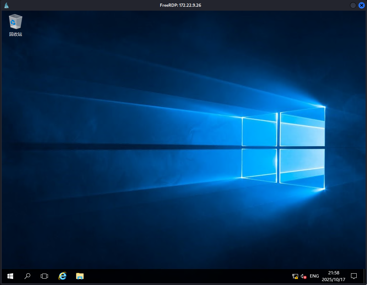Minimize the FreeRDP window
The height and width of the screenshot is (285, 367).
[x=353, y=5]
